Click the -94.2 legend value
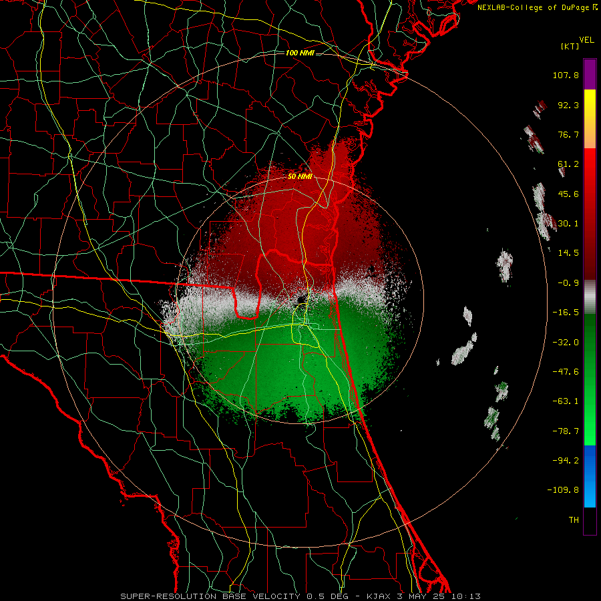Screen dimensions: 601x601 point(566,461)
